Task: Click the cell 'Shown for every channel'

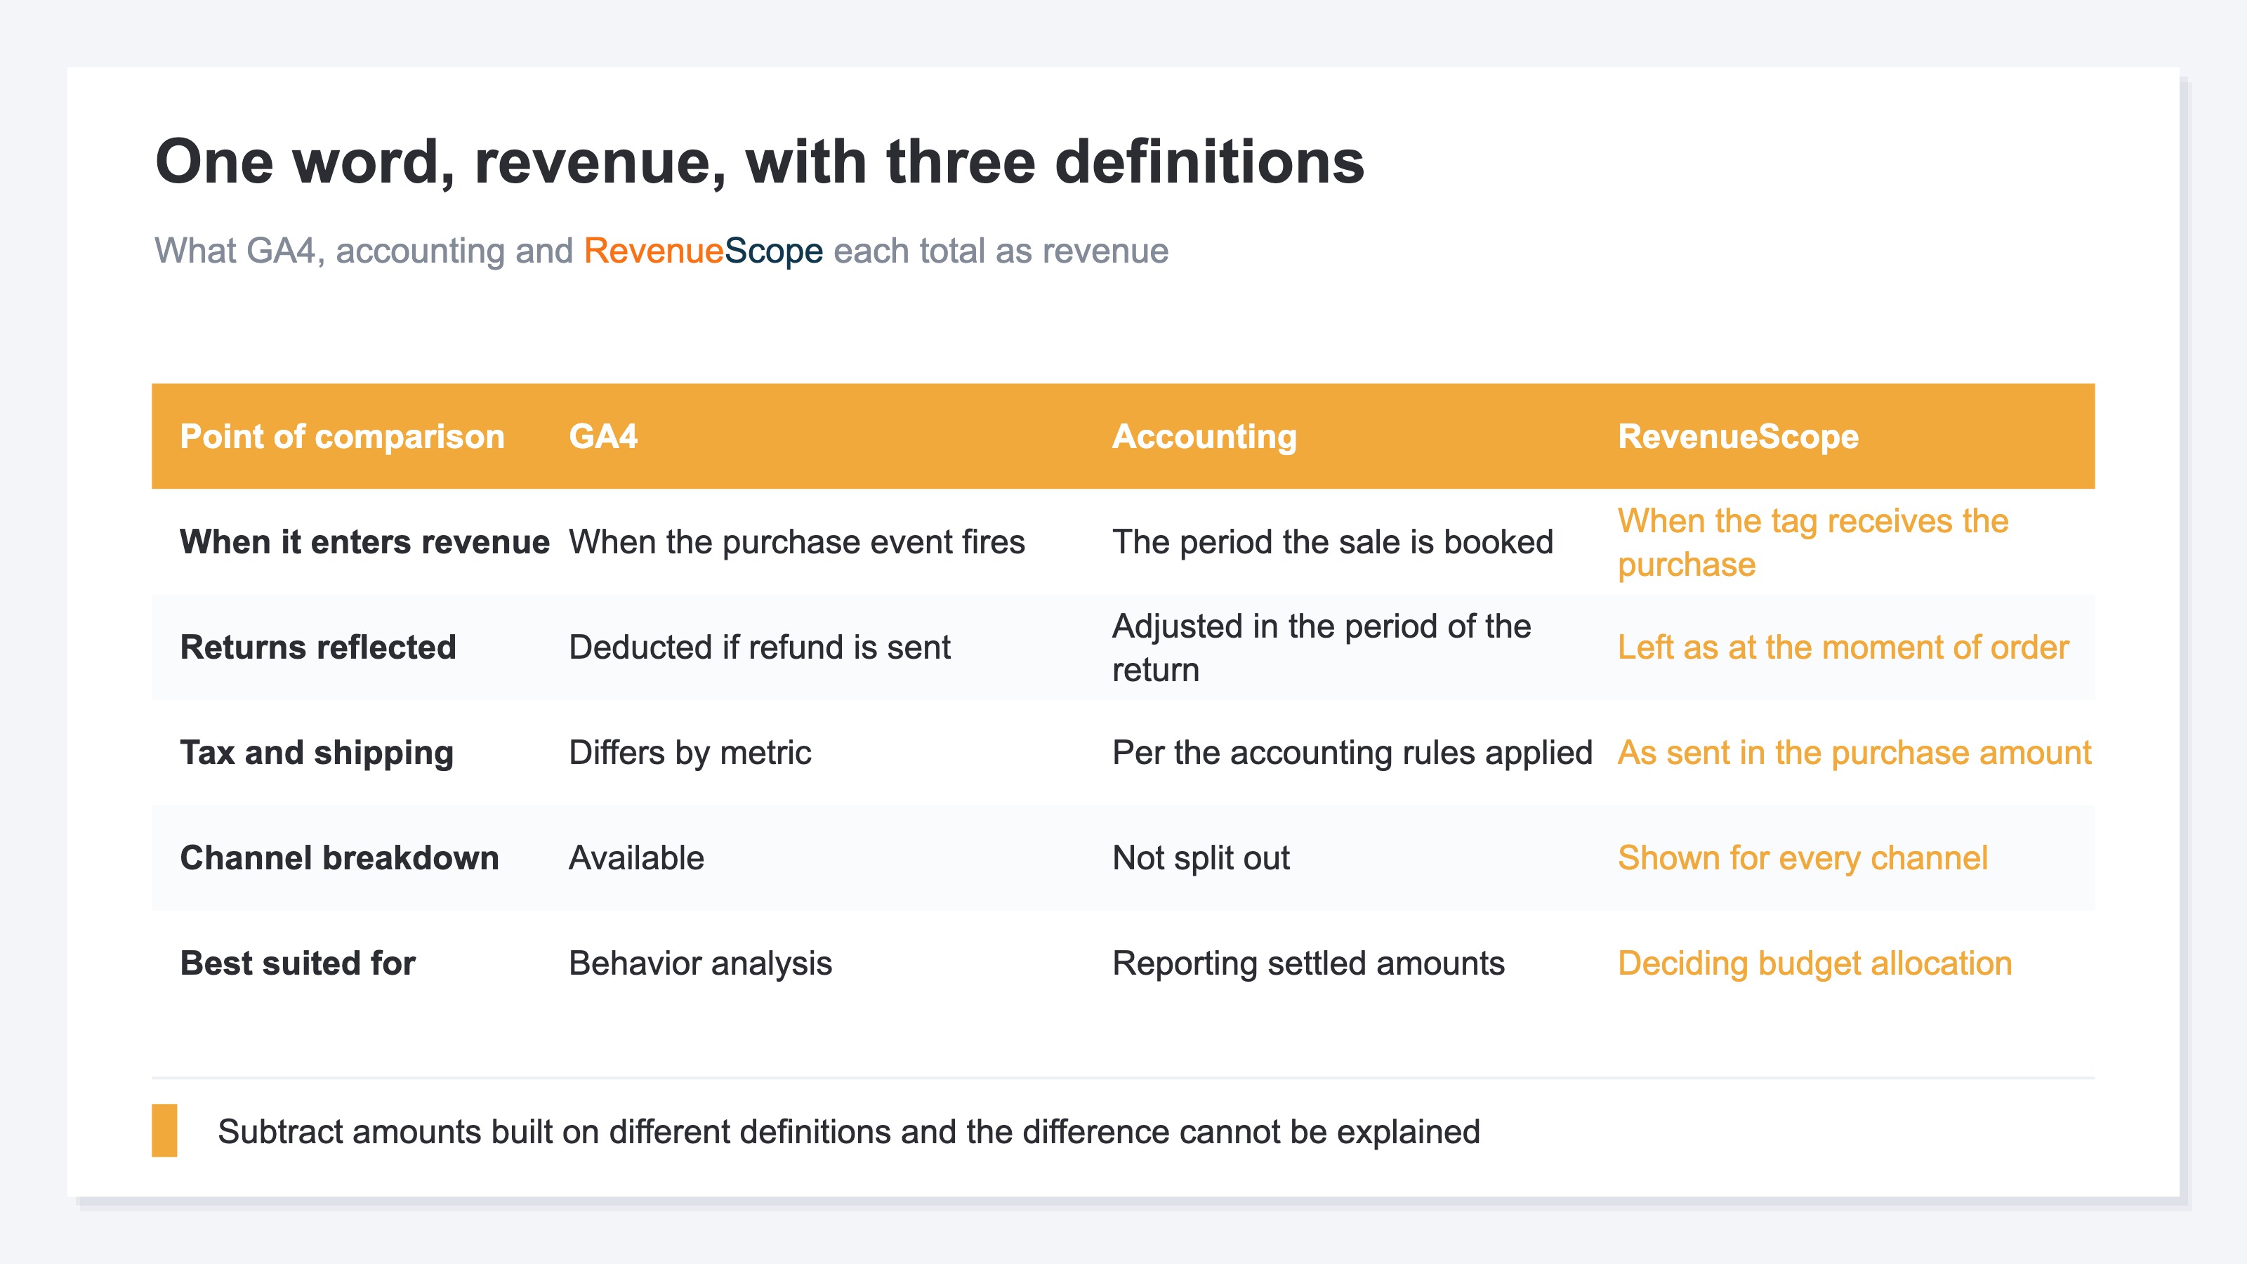Action: tap(1802, 858)
